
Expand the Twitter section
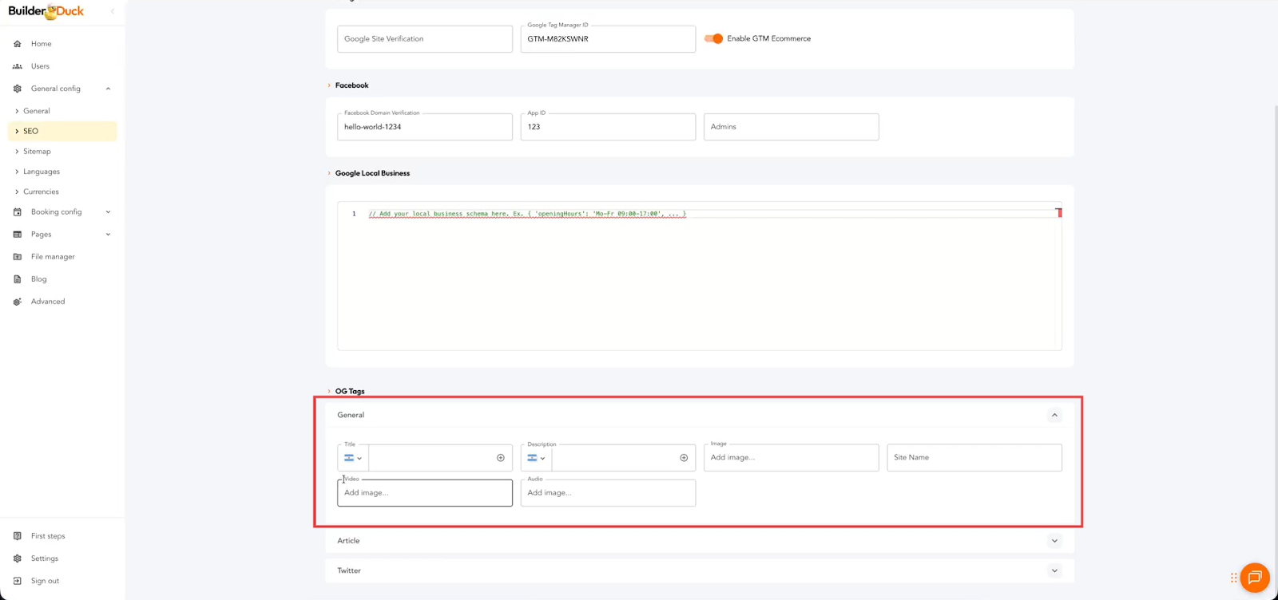coord(1054,570)
